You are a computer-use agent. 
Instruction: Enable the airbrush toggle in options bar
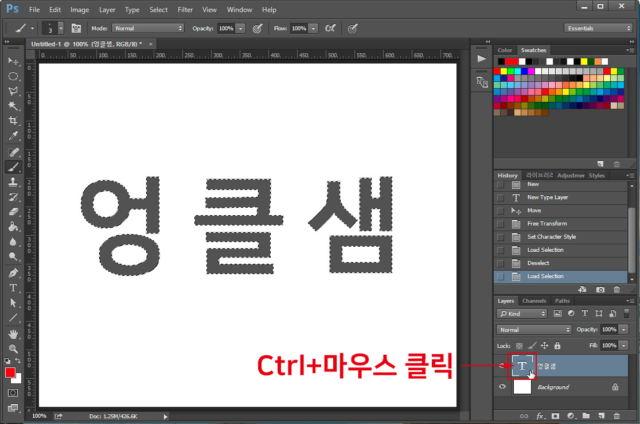[x=352, y=28]
